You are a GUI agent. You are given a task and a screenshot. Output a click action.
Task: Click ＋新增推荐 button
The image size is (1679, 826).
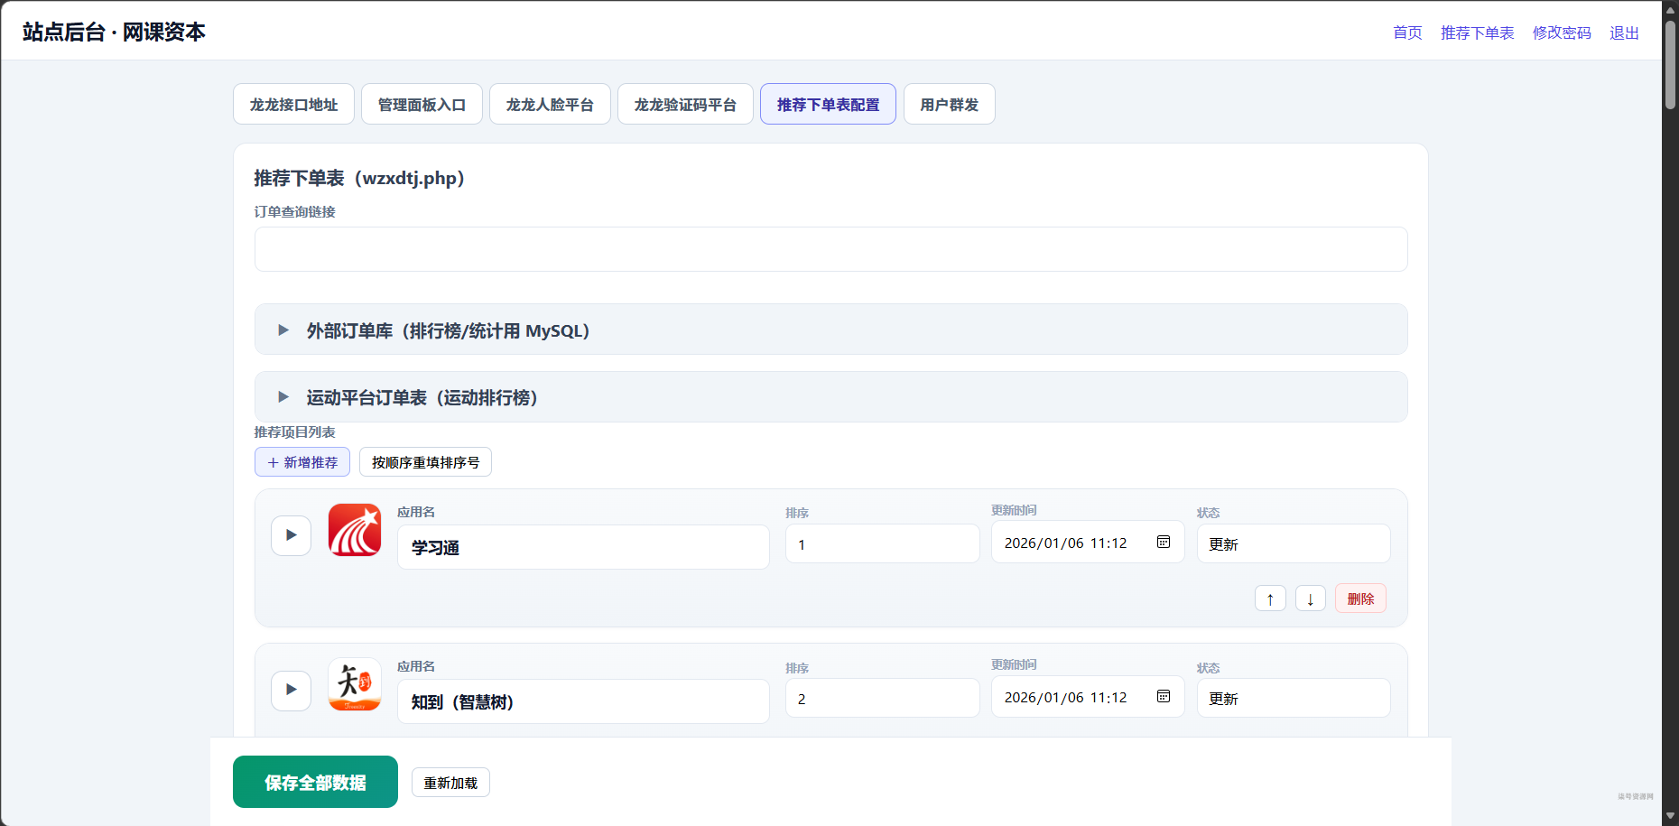[302, 461]
